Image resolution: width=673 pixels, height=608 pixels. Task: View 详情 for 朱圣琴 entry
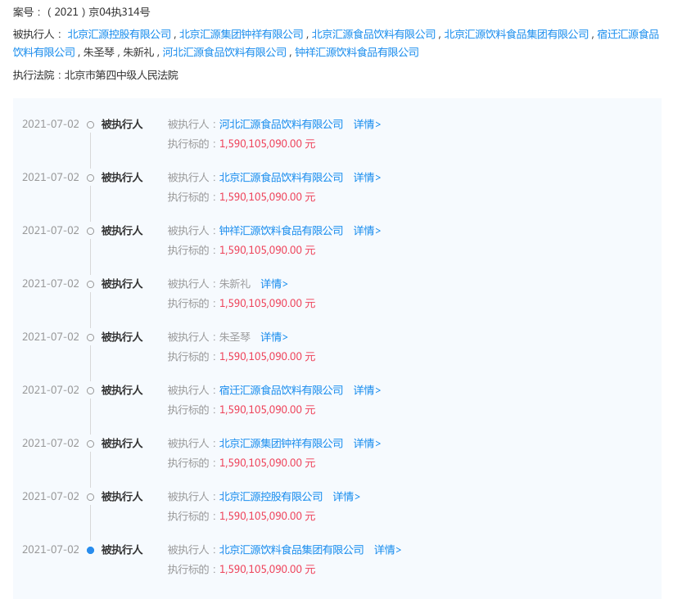click(273, 337)
